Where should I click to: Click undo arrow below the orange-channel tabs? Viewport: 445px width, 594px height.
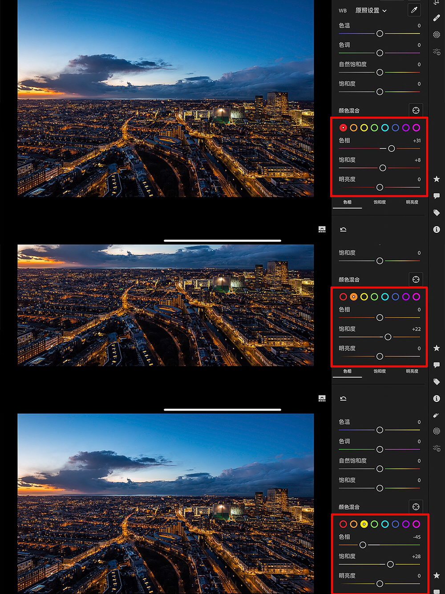click(x=343, y=399)
